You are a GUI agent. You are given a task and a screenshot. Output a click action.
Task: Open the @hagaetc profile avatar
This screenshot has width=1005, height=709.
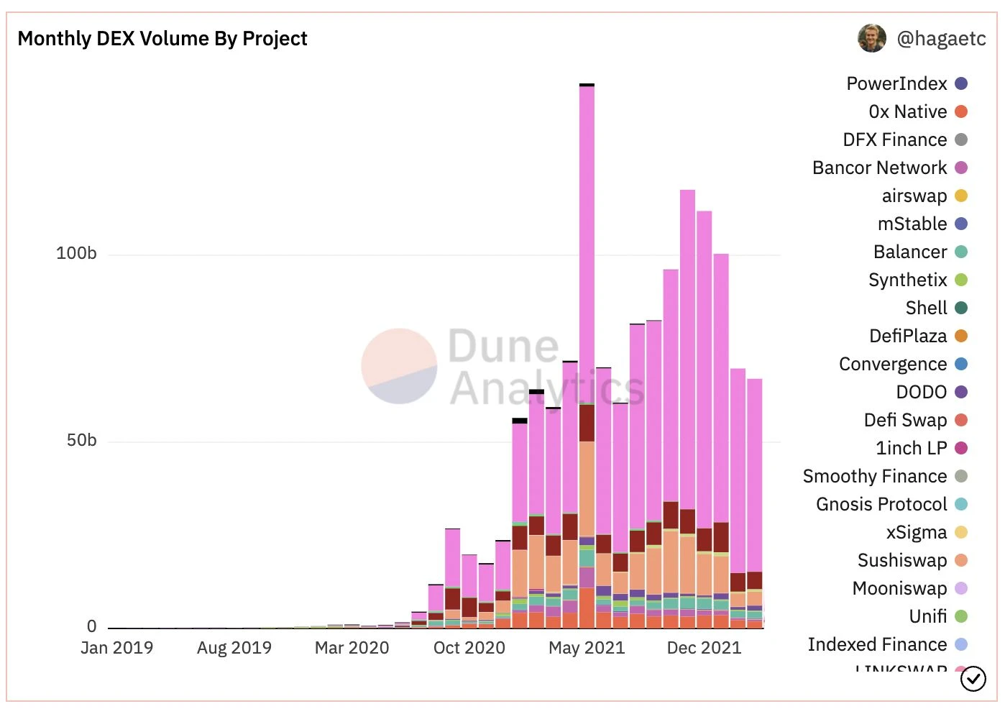(872, 38)
